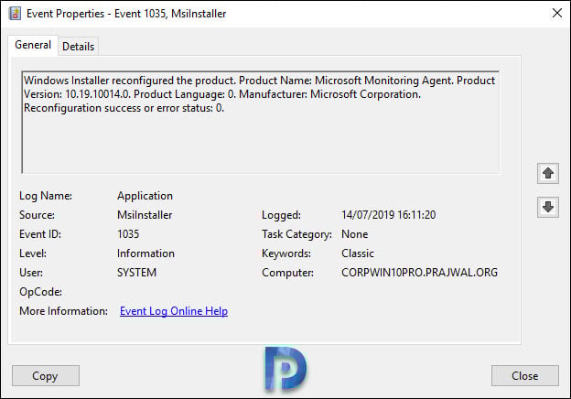The height and width of the screenshot is (399, 571).
Task: Select the Keywords value Classic
Action: click(x=358, y=253)
